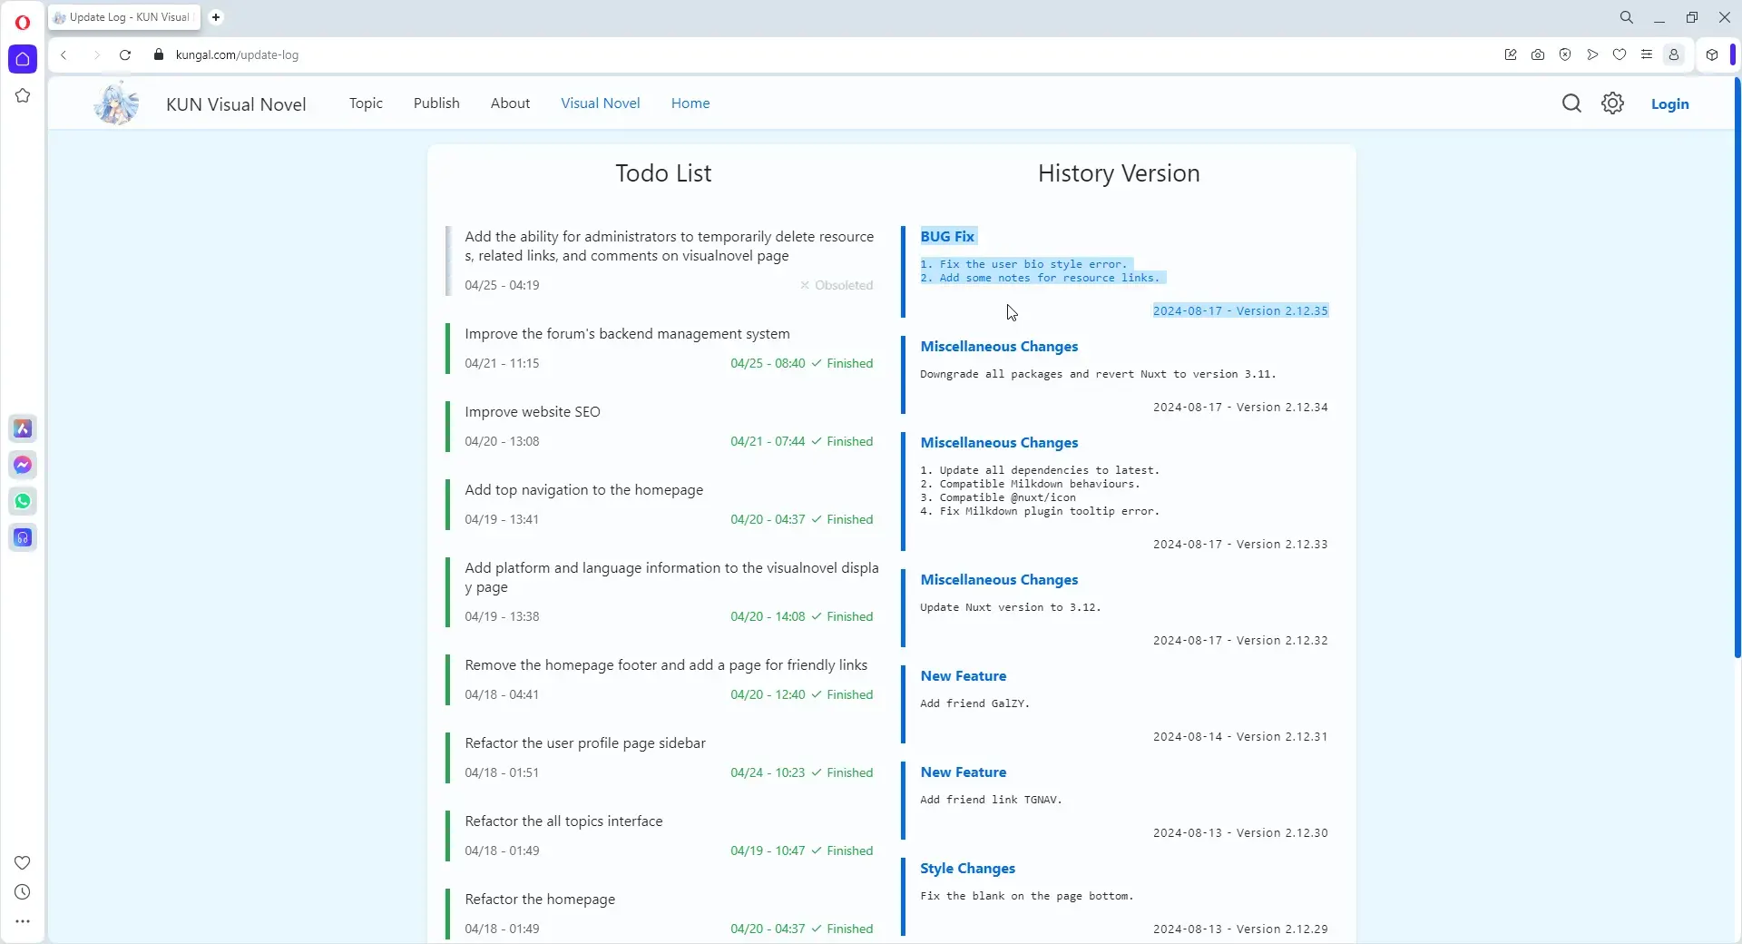Image resolution: width=1742 pixels, height=944 pixels.
Task: Click the snapshot camera icon in address bar
Action: pos(1538,54)
